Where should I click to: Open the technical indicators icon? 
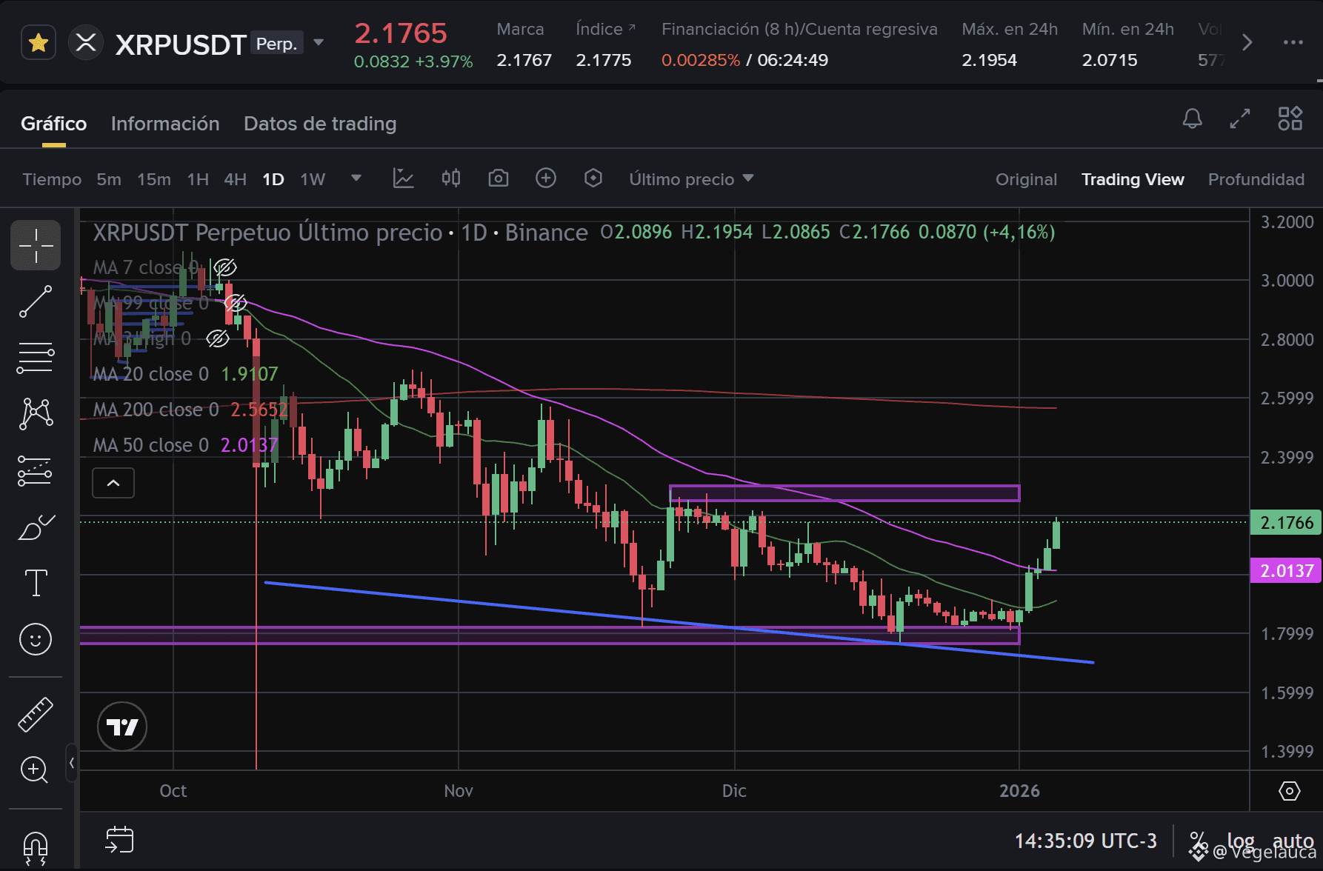404,178
